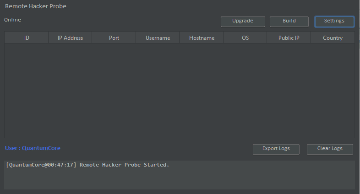The height and width of the screenshot is (194, 360).
Task: Click the Port column header
Action: 114,38
